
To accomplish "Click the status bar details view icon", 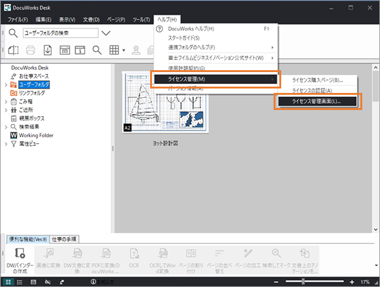I will coord(33,282).
